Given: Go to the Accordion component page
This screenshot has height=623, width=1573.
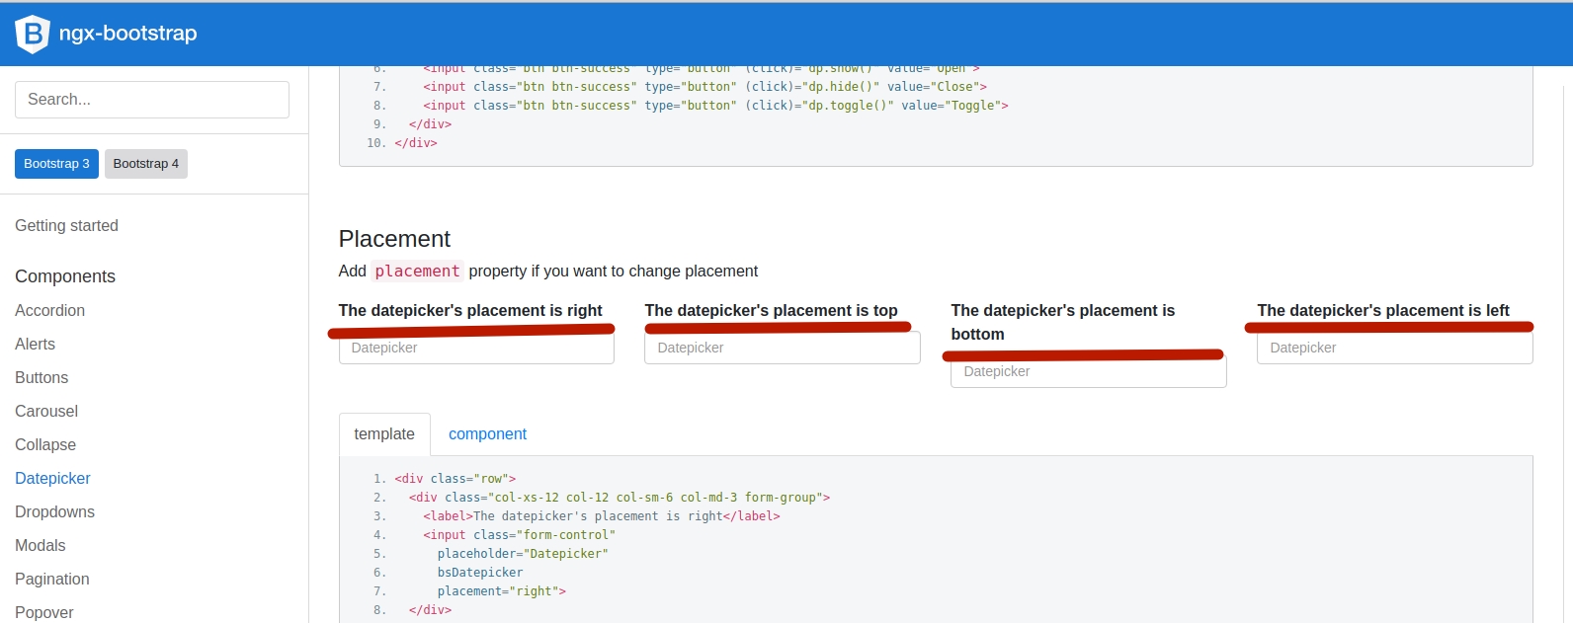Looking at the screenshot, I should click(49, 311).
